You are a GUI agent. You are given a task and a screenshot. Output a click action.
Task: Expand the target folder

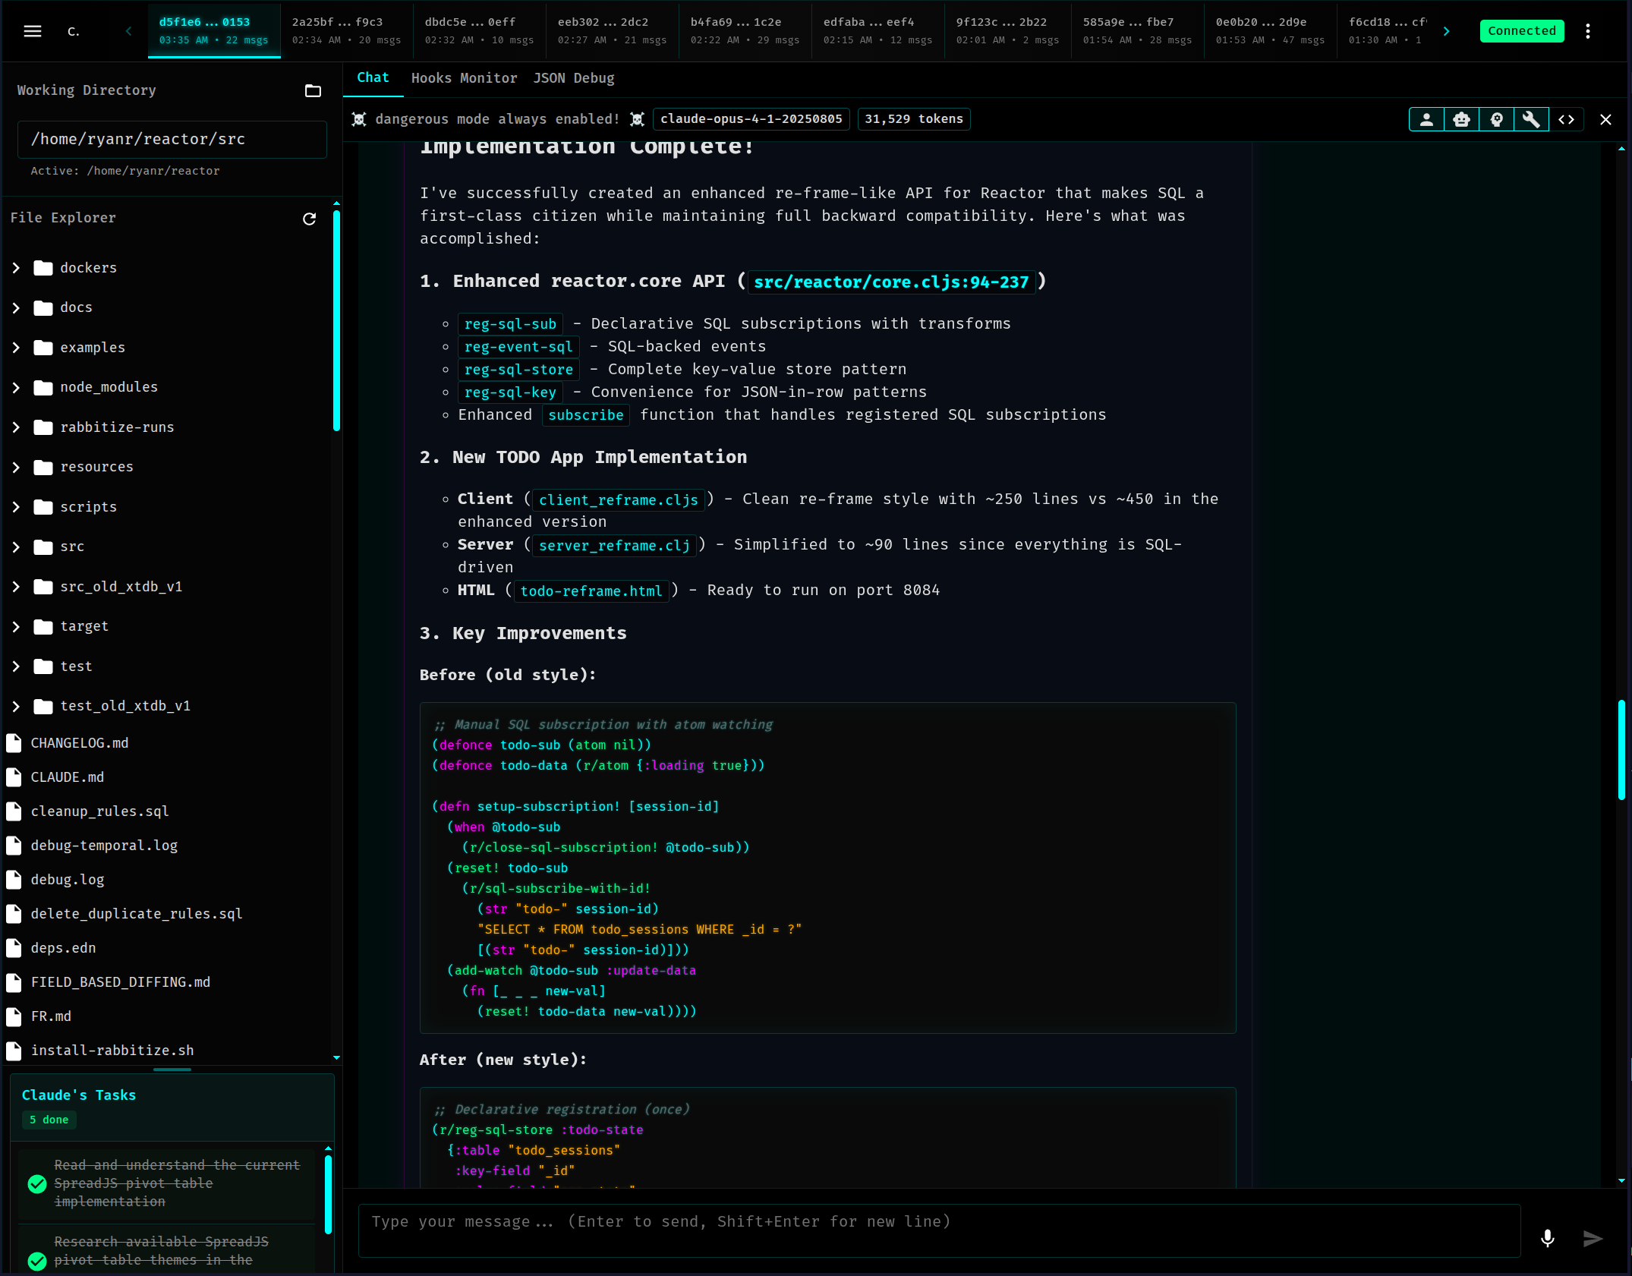(x=16, y=626)
